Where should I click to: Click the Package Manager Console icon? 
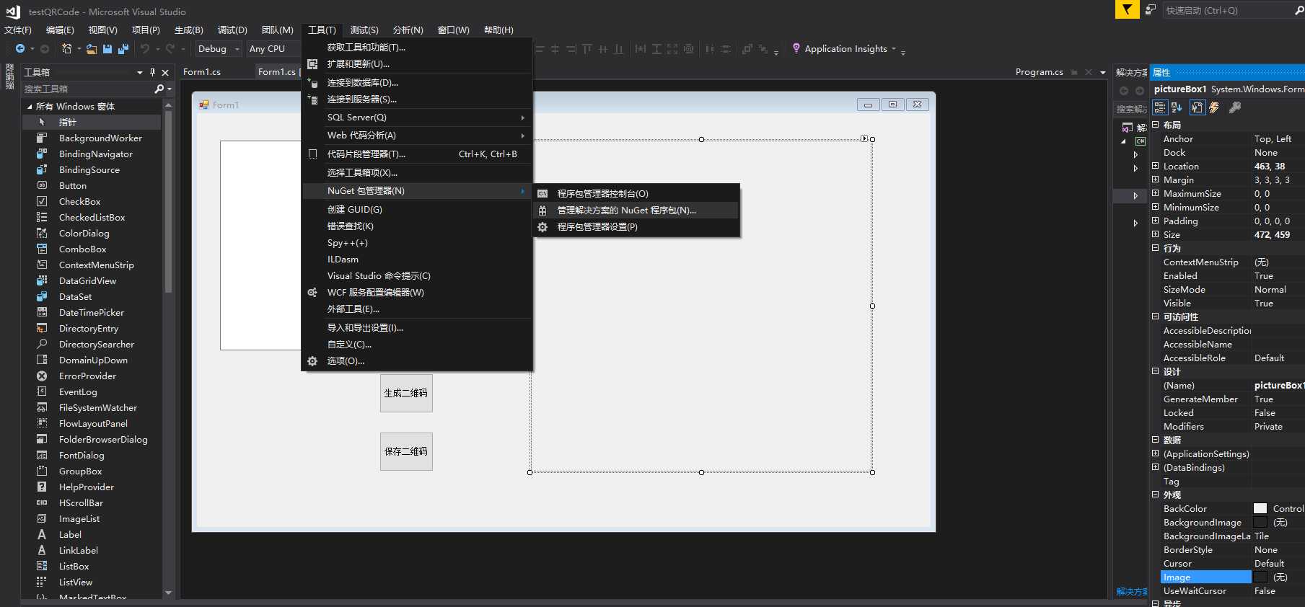coord(542,194)
